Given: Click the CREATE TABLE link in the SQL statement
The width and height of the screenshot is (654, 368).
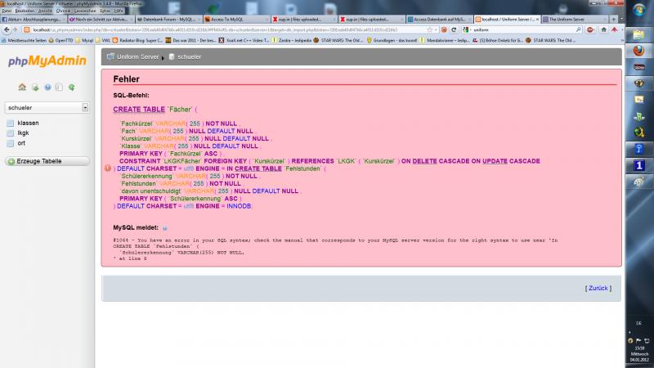Looking at the screenshot, I should [137, 109].
